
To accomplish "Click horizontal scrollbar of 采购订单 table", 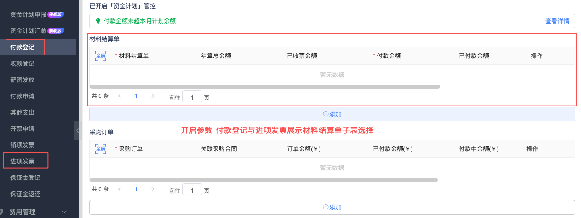I will (263, 180).
